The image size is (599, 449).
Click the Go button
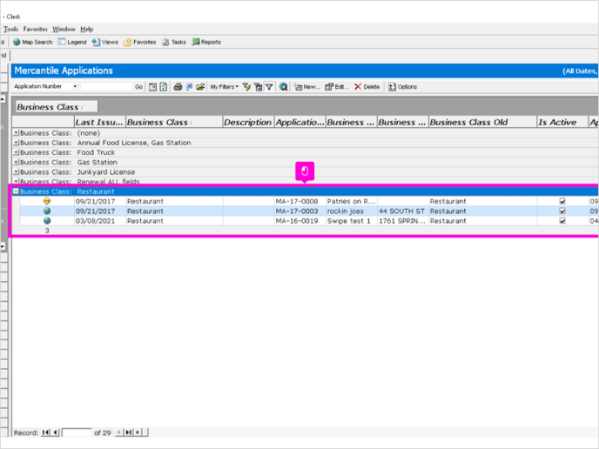pos(138,87)
